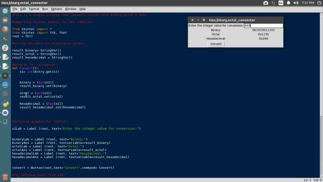This screenshot has width=323, height=182.
Task: Click the 'result_octal = StringVar()' line
Action: tap(36, 54)
